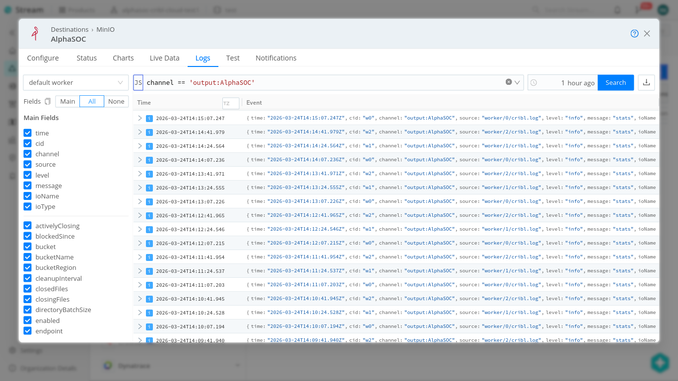Viewport: 678px width, 381px height.
Task: Toggle the bucketName field checkbox
Action: (x=28, y=257)
